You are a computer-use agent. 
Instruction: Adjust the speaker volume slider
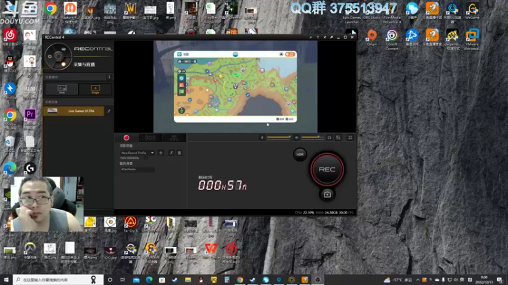pyautogui.click(x=312, y=137)
